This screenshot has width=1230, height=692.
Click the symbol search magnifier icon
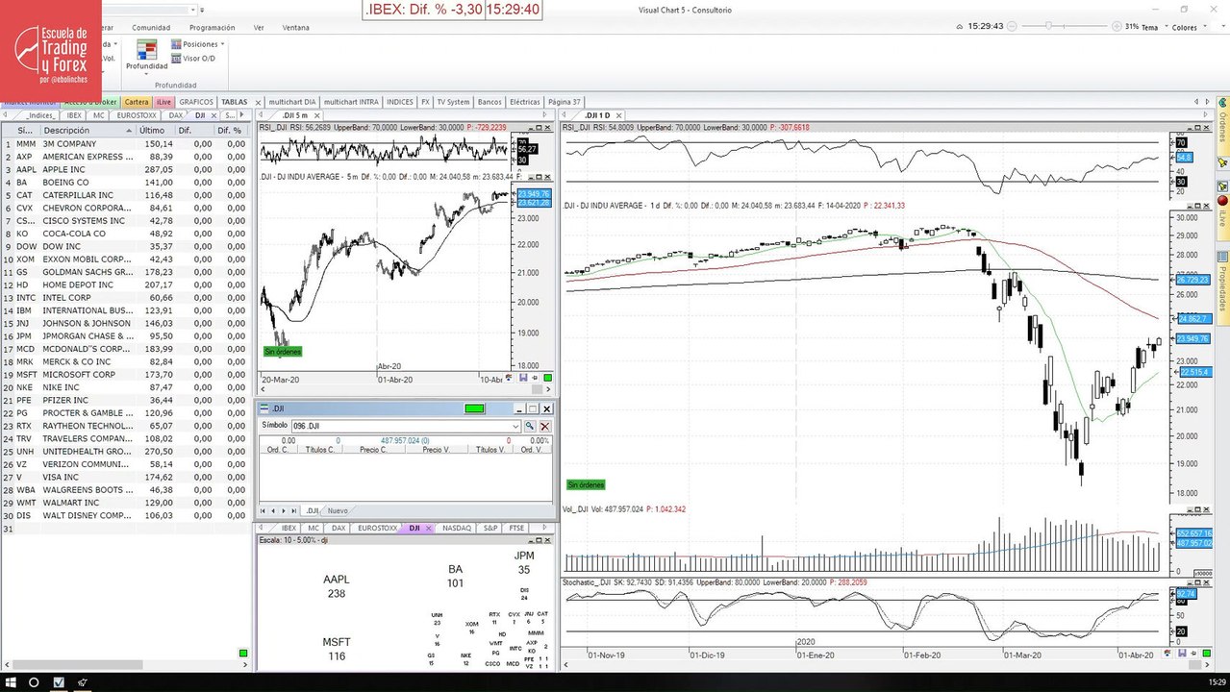tap(530, 426)
